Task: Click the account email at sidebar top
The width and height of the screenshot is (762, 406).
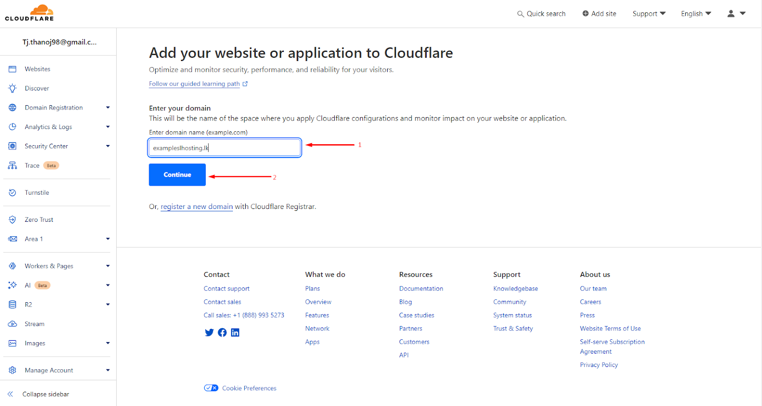Action: tap(60, 42)
